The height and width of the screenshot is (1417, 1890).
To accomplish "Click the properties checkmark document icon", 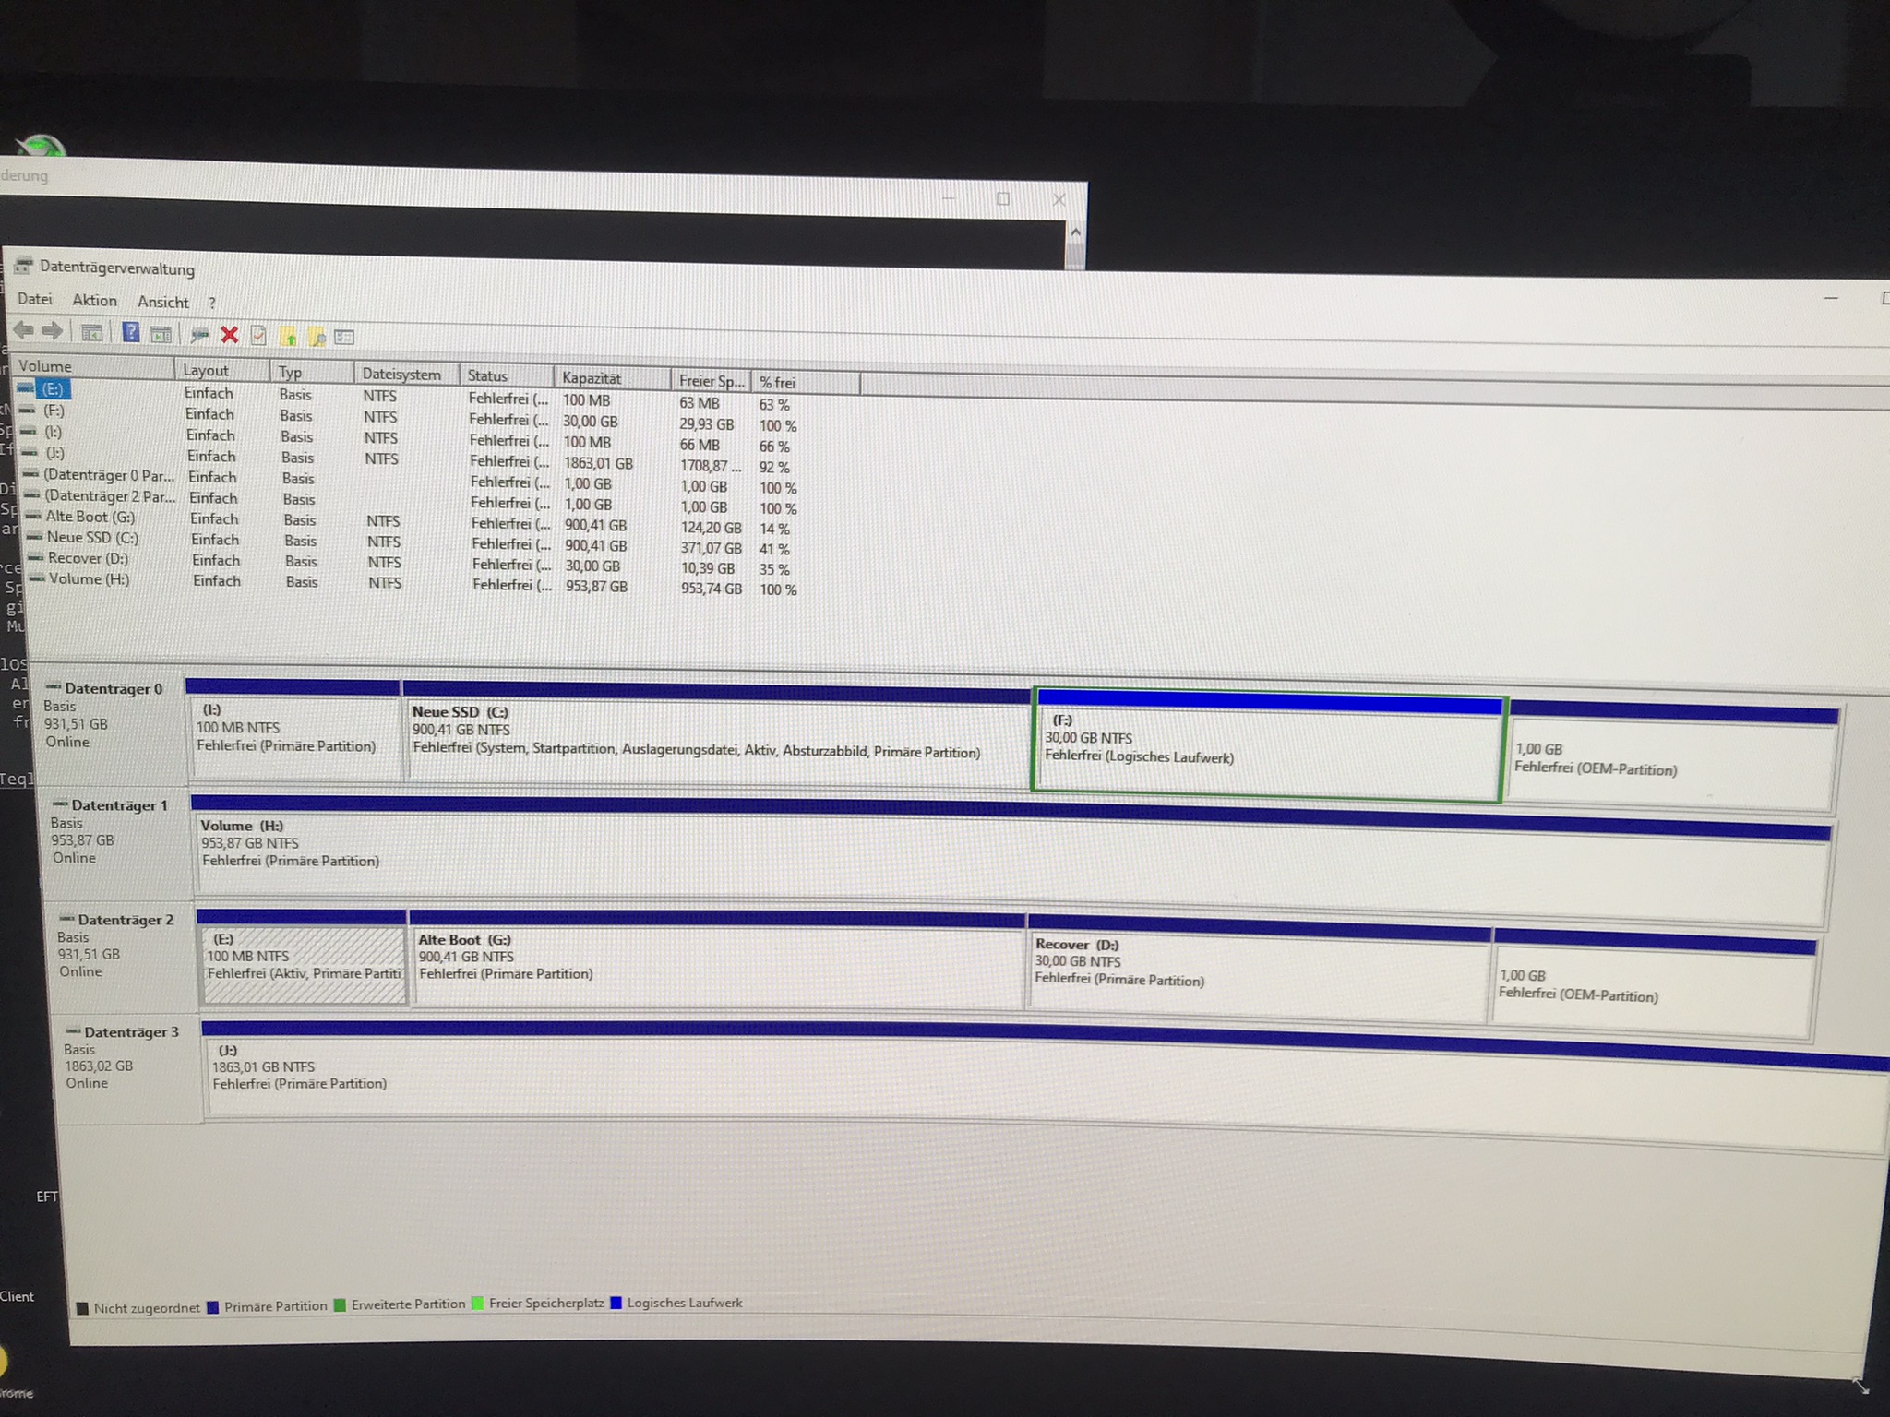I will coord(258,336).
